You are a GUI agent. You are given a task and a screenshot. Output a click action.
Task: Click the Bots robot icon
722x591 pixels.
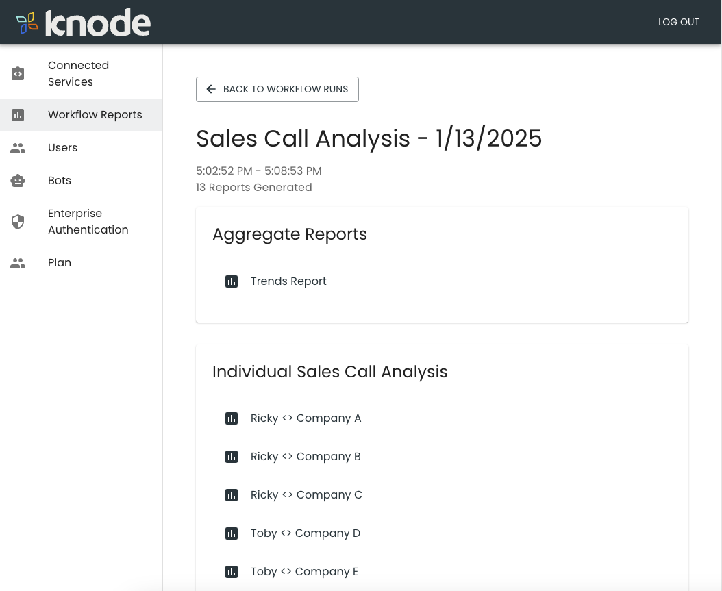(18, 181)
